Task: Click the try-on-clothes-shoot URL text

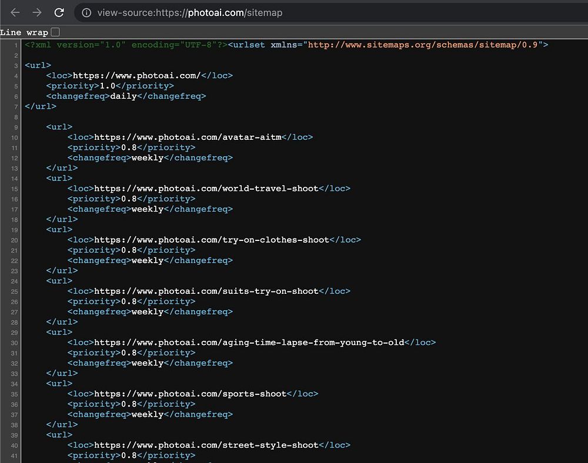Action: click(212, 240)
